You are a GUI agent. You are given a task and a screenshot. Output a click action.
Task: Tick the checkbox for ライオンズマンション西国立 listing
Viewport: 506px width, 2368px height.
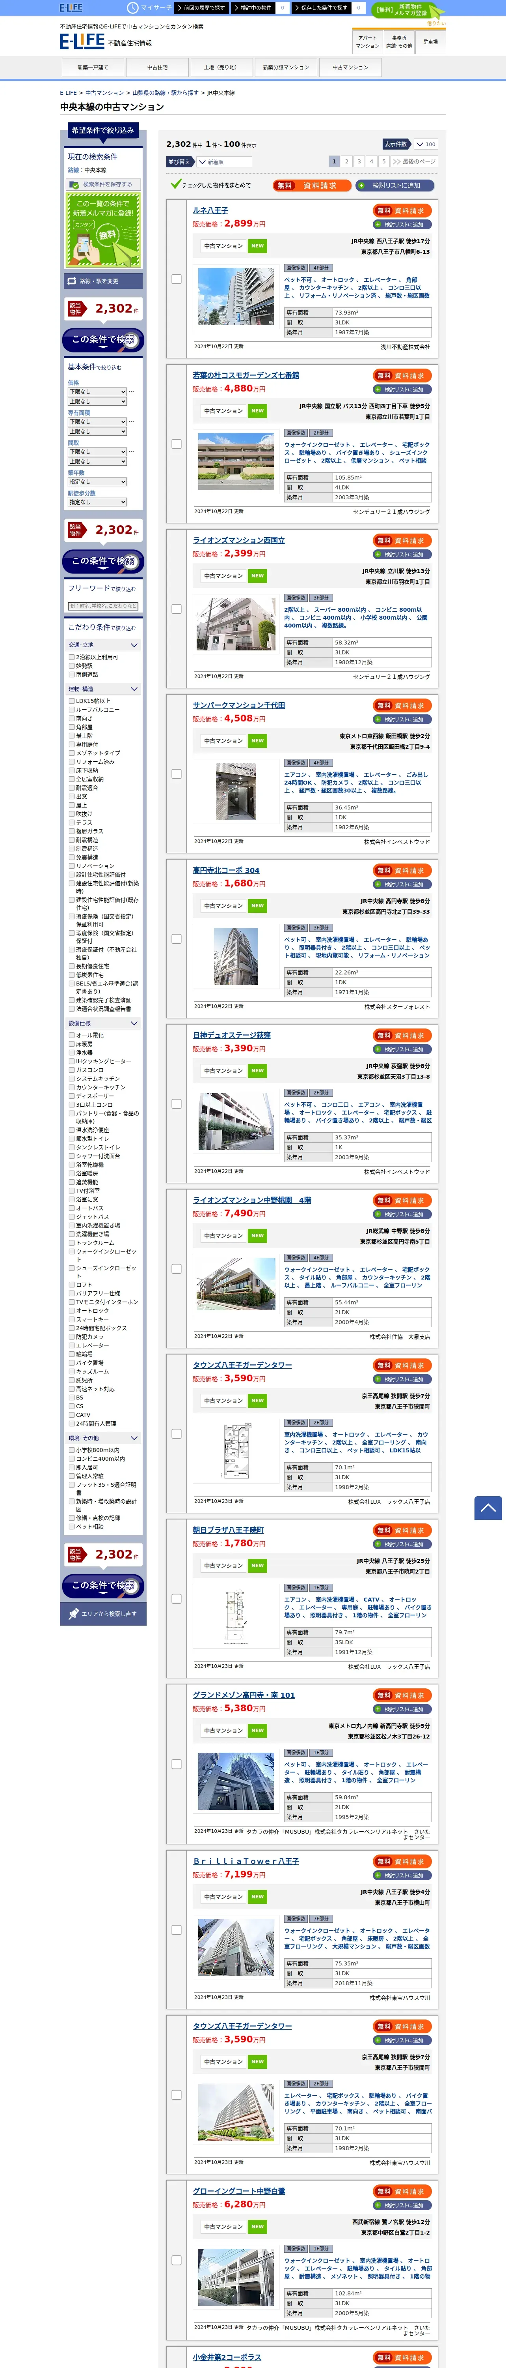(176, 609)
